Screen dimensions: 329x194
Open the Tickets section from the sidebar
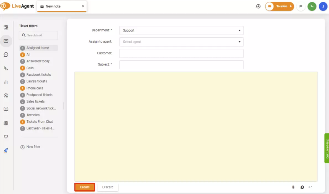pyautogui.click(x=6, y=41)
